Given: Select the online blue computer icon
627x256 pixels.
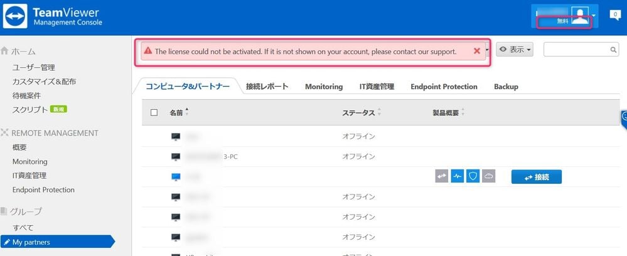Looking at the screenshot, I should pos(176,176).
